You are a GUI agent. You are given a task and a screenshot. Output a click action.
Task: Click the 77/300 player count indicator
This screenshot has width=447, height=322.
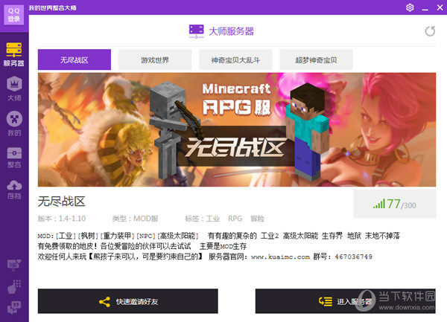point(395,204)
